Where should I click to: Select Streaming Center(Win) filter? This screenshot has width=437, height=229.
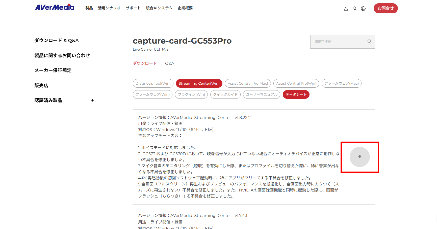tap(199, 83)
